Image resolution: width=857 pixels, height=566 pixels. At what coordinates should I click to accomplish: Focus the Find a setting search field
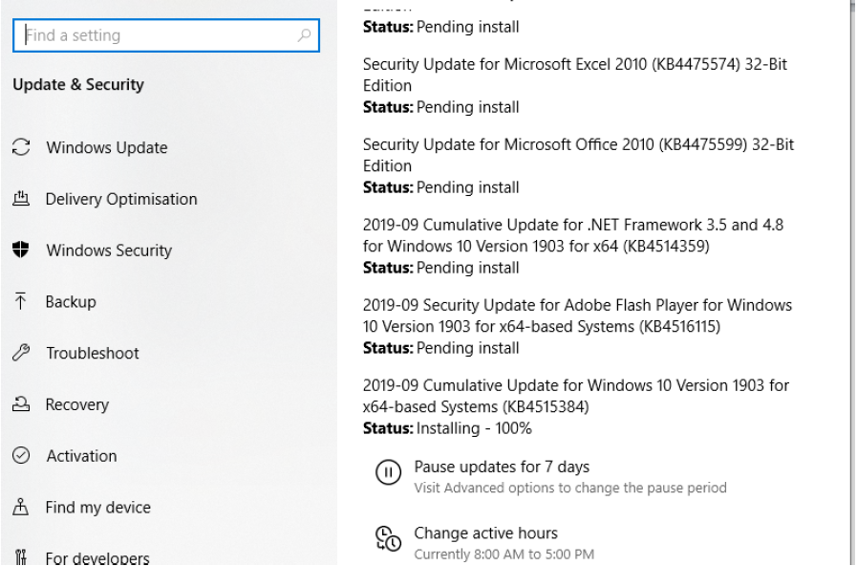click(x=166, y=35)
